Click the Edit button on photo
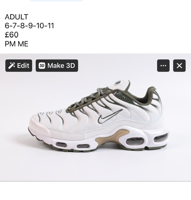This screenshot has width=191, height=200. pyautogui.click(x=19, y=66)
